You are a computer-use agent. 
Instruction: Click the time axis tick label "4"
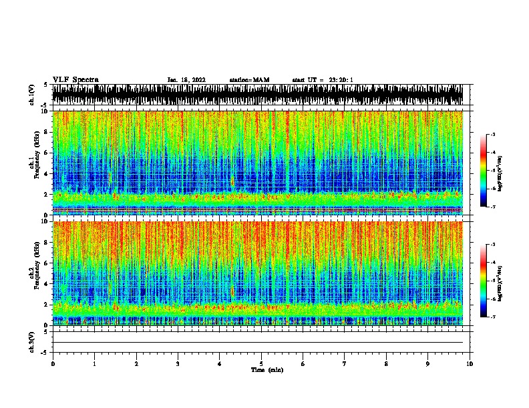coord(220,364)
